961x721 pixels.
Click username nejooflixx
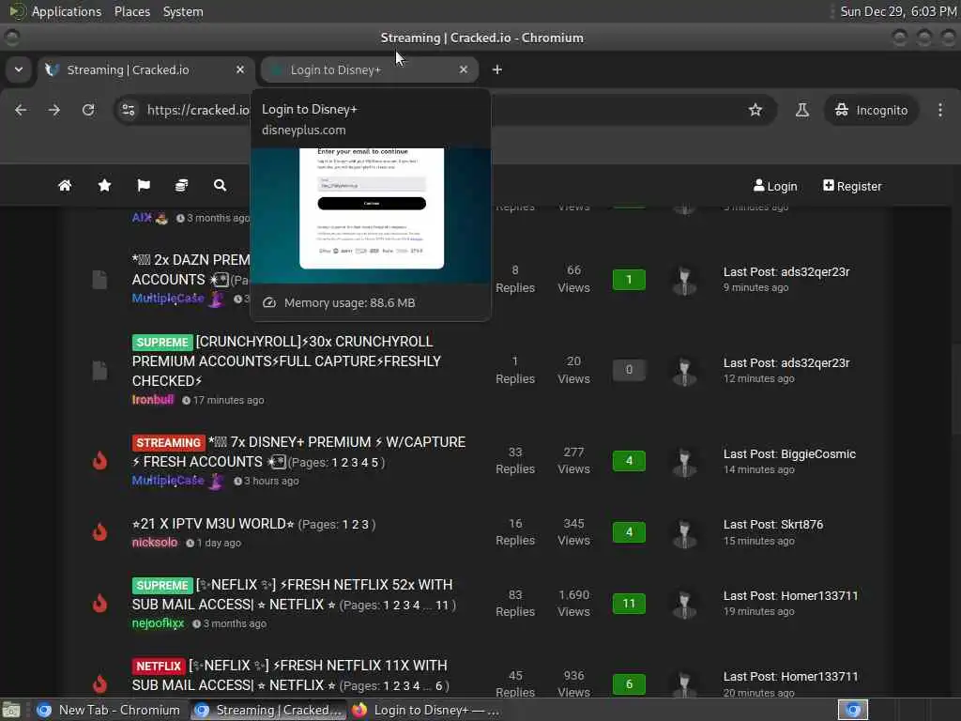[158, 623]
